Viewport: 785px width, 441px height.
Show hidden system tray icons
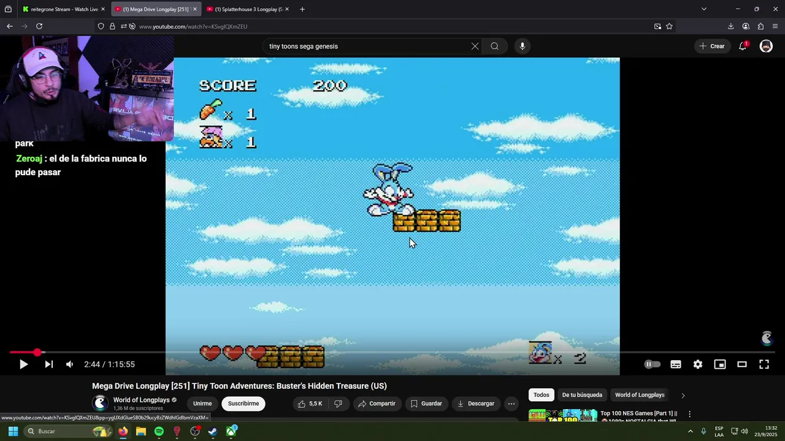(691, 431)
